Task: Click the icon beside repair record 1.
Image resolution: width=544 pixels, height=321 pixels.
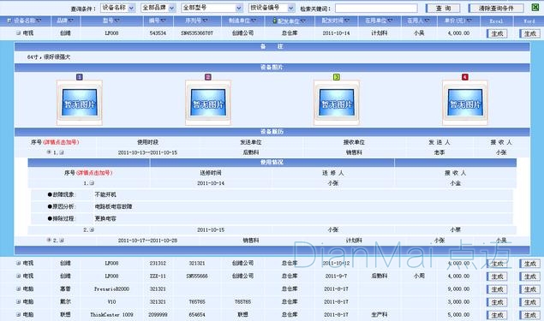Action: [92, 183]
